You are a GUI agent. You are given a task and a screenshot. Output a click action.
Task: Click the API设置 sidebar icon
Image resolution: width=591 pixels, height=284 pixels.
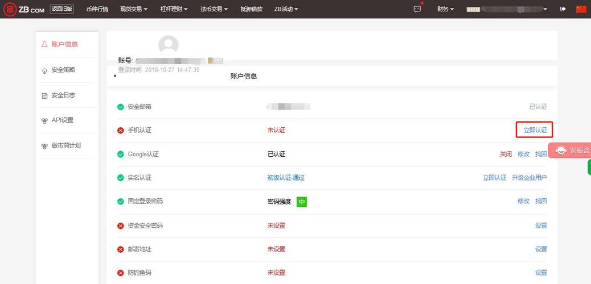(44, 120)
